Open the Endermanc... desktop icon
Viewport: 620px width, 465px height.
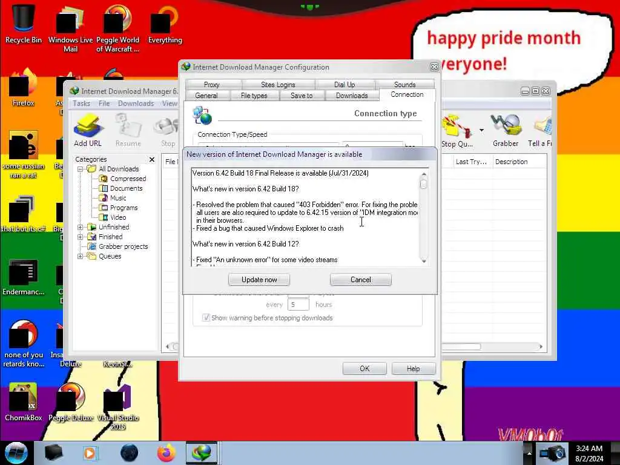coord(24,277)
